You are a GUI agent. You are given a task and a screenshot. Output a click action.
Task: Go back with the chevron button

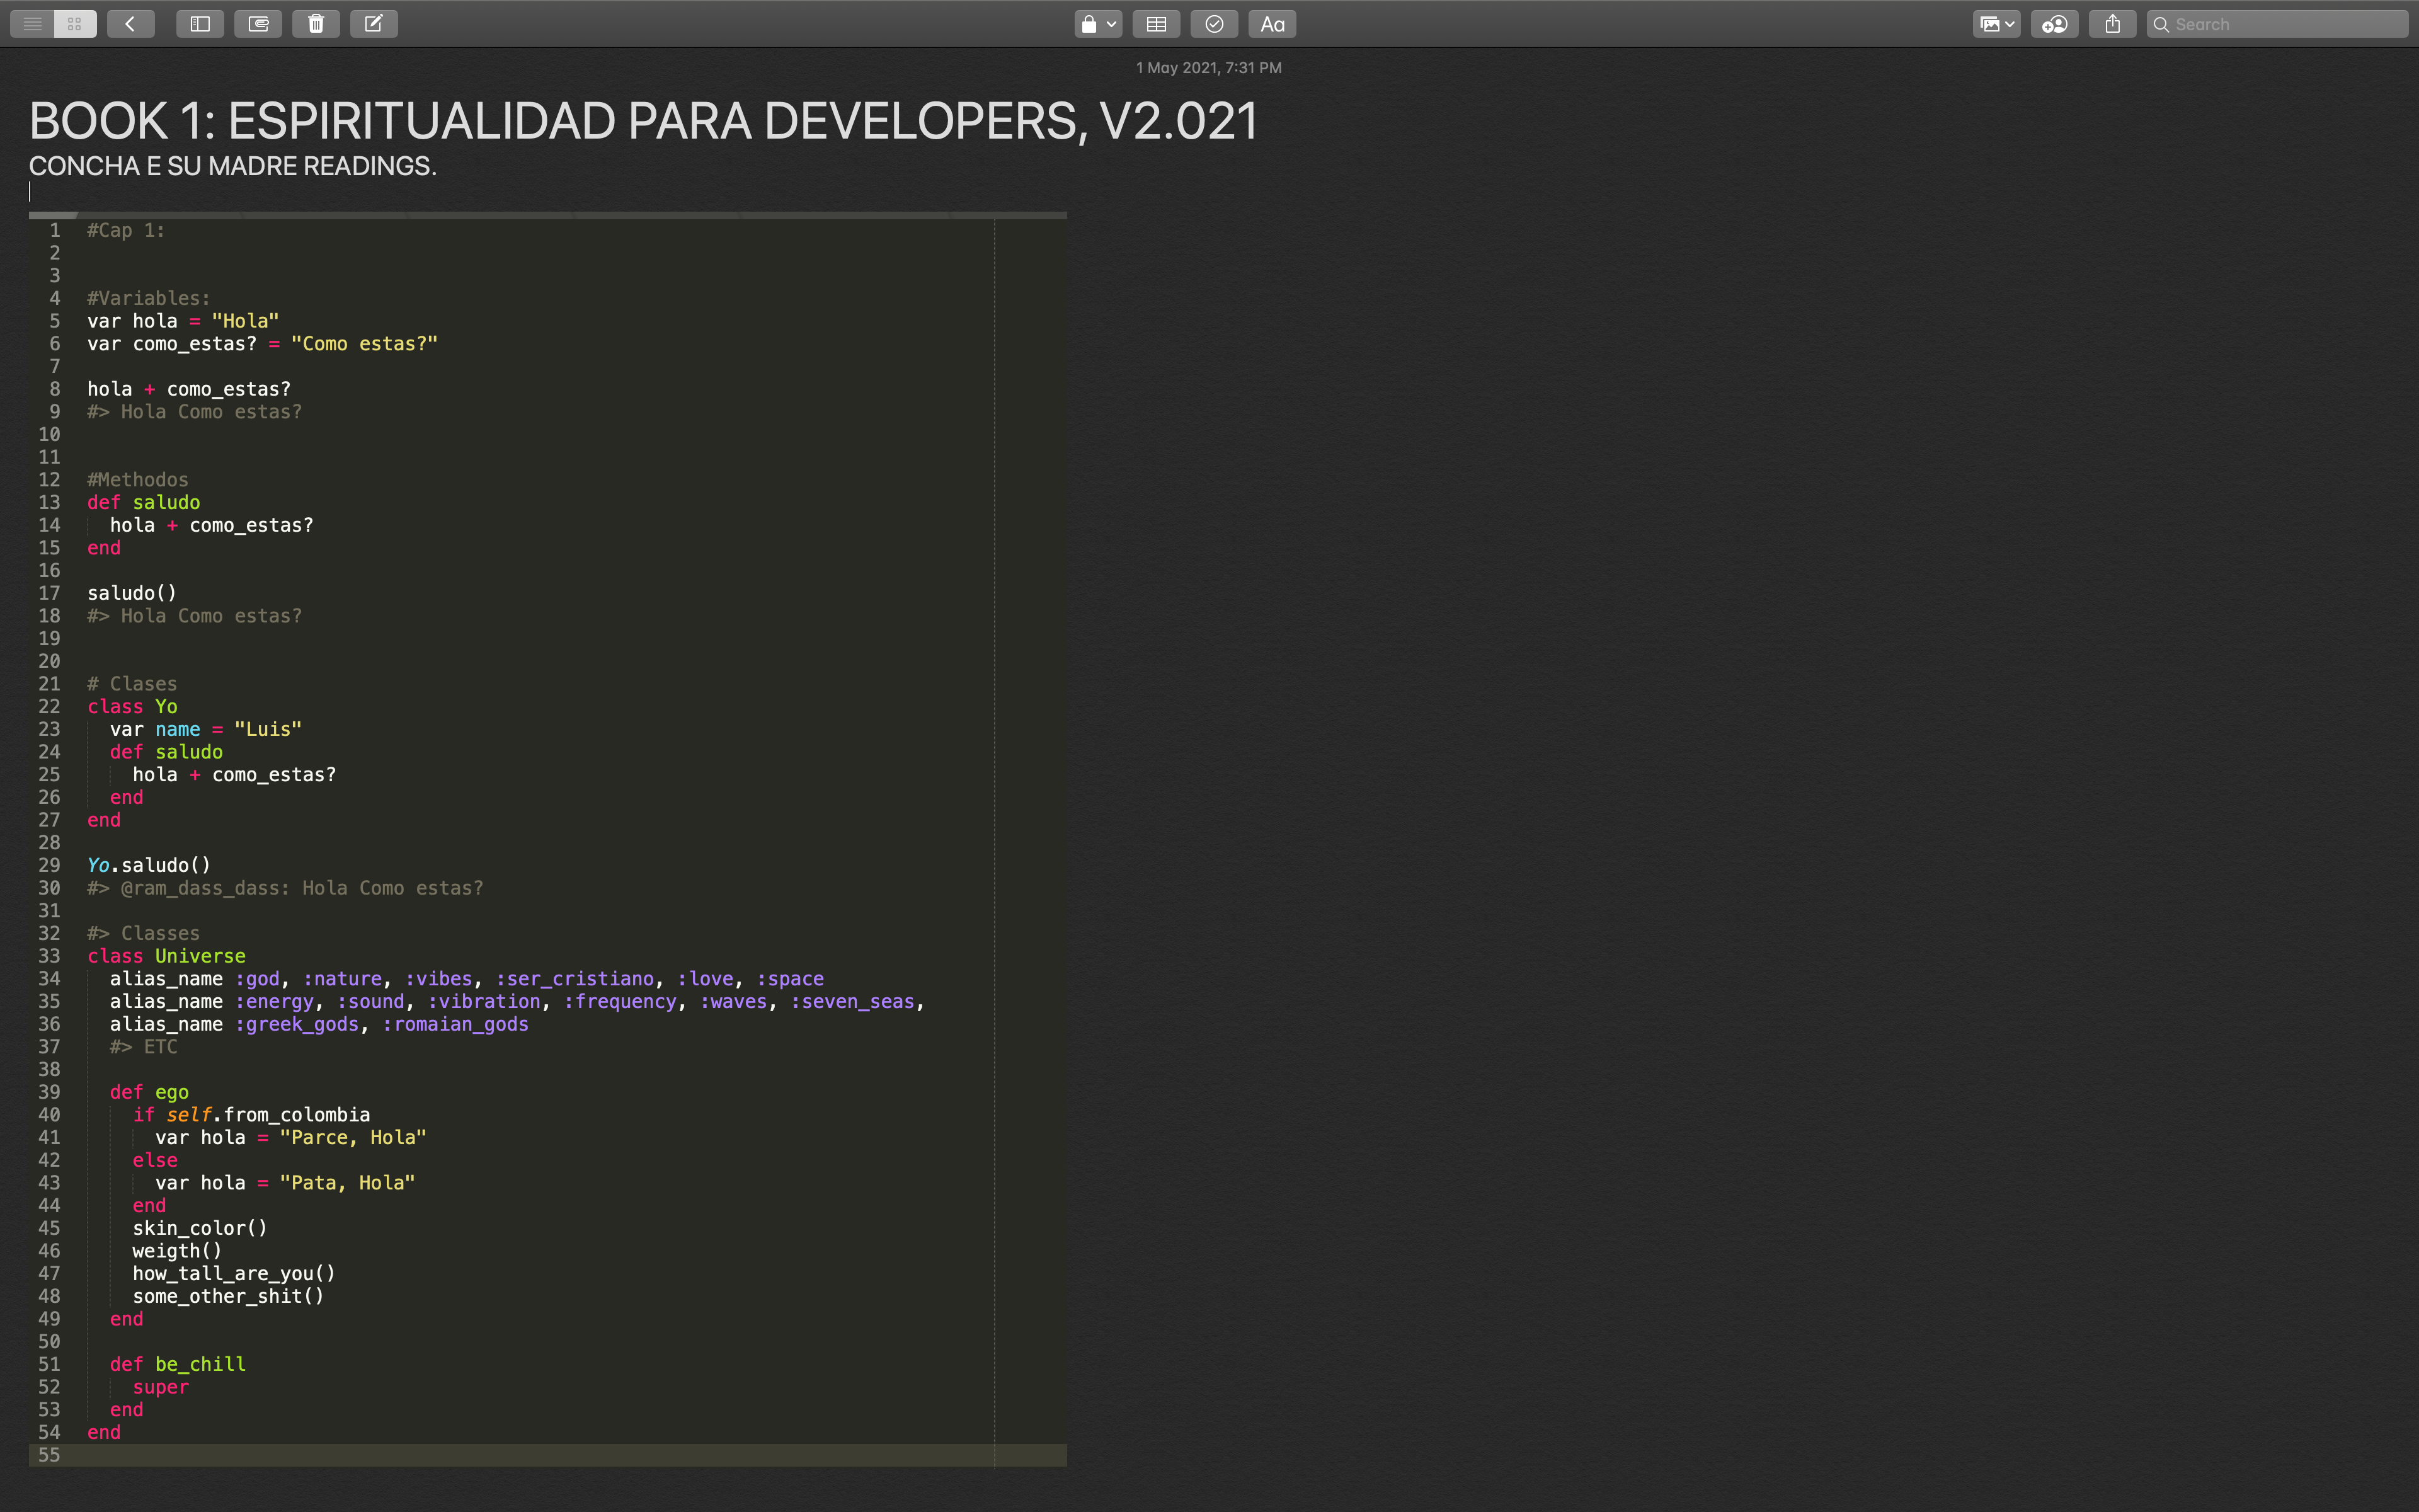pyautogui.click(x=131, y=24)
